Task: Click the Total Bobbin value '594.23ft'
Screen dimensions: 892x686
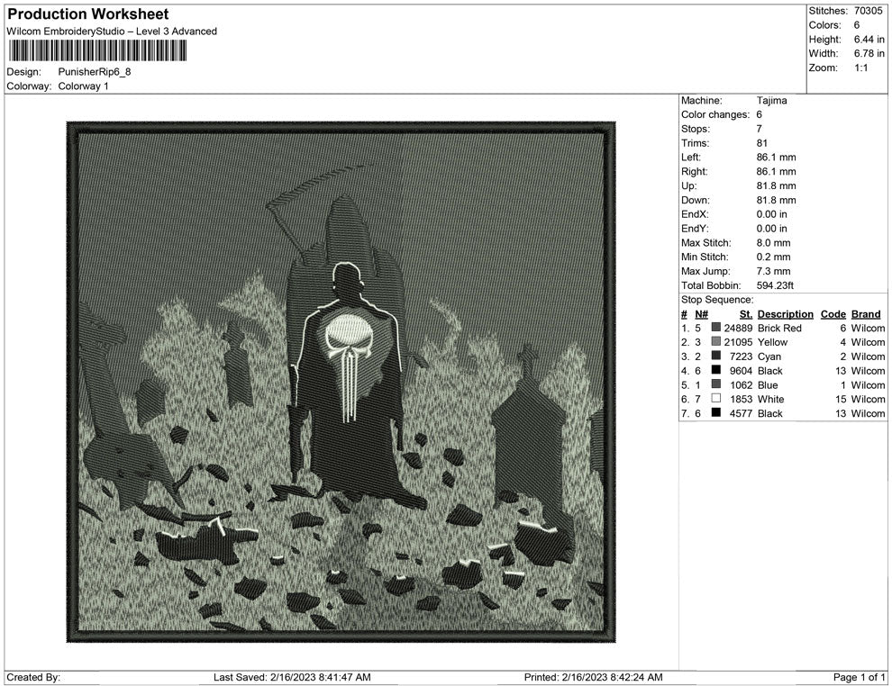Action: tap(775, 285)
